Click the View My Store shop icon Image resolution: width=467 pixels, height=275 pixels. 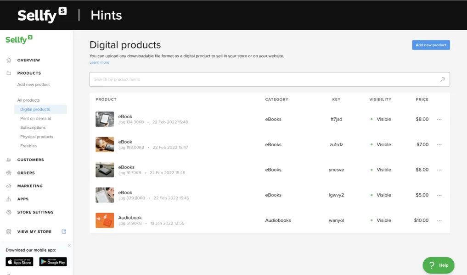(9, 231)
